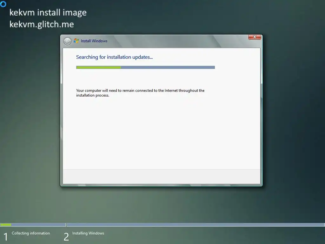Click the installation updates progress bar
Image resolution: width=325 pixels, height=244 pixels.
(145, 67)
